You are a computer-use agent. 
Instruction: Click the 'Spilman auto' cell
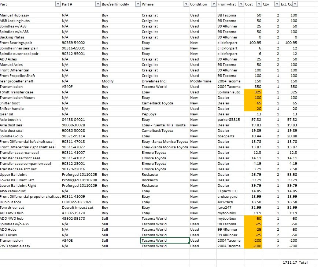(230, 92)
